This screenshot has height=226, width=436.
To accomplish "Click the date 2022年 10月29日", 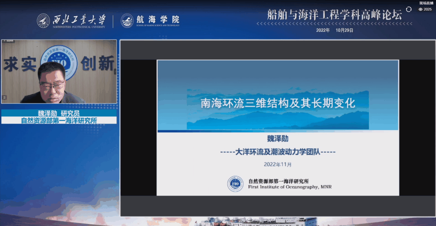I will click(x=335, y=30).
